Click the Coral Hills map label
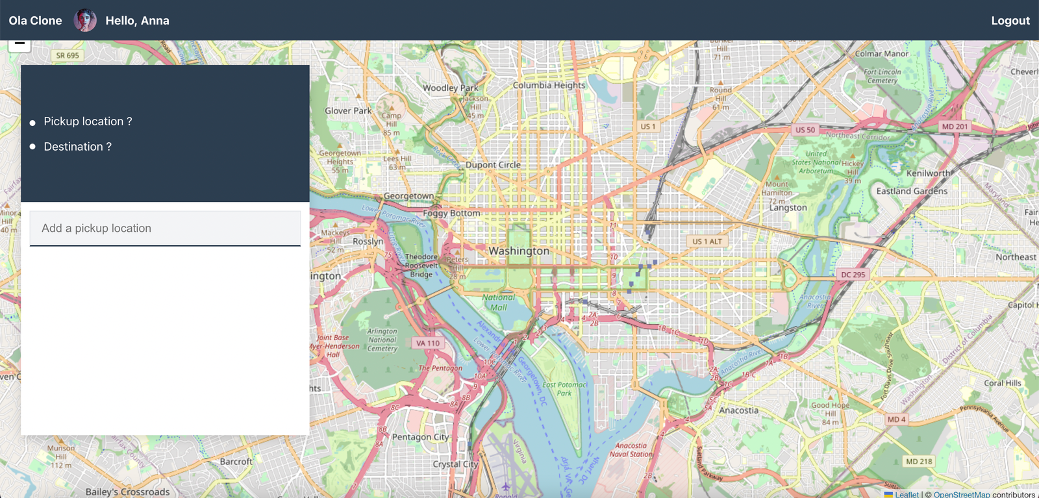Viewport: 1039px width, 498px height. 1002,383
